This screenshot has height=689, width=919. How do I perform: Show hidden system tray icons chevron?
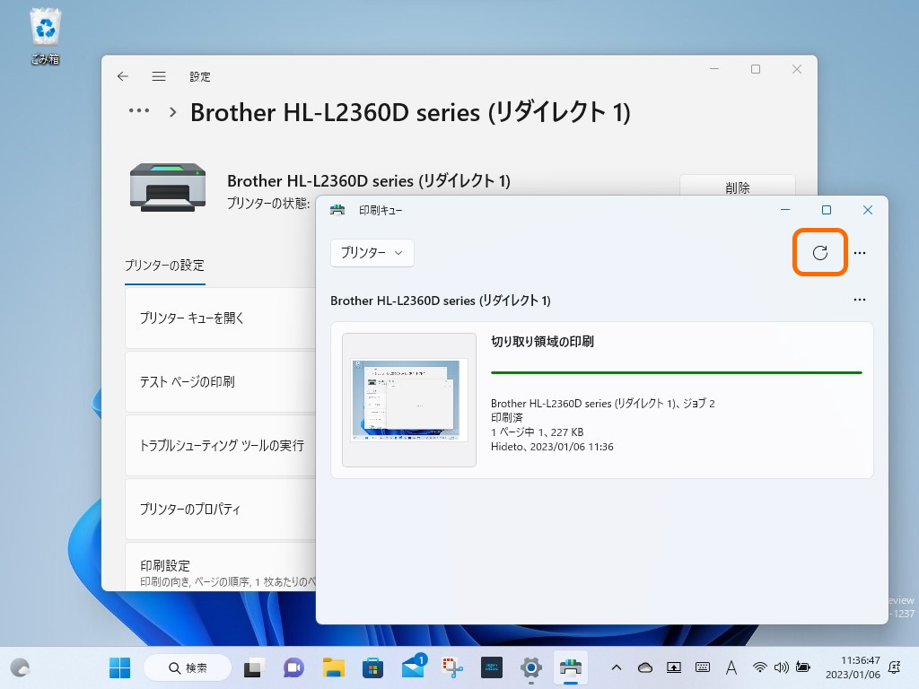pyautogui.click(x=616, y=667)
